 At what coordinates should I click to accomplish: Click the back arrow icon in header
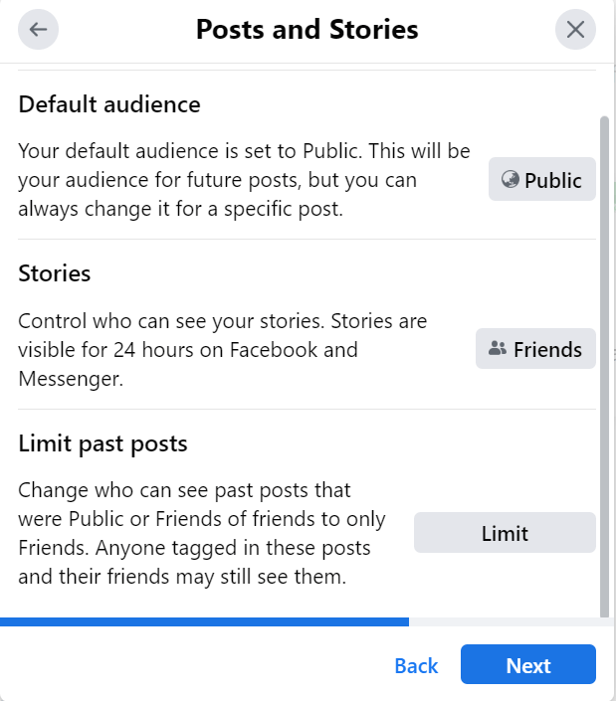(x=38, y=30)
